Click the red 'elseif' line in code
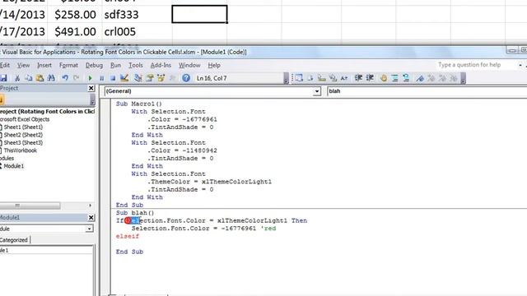527x296 pixels. (128, 236)
